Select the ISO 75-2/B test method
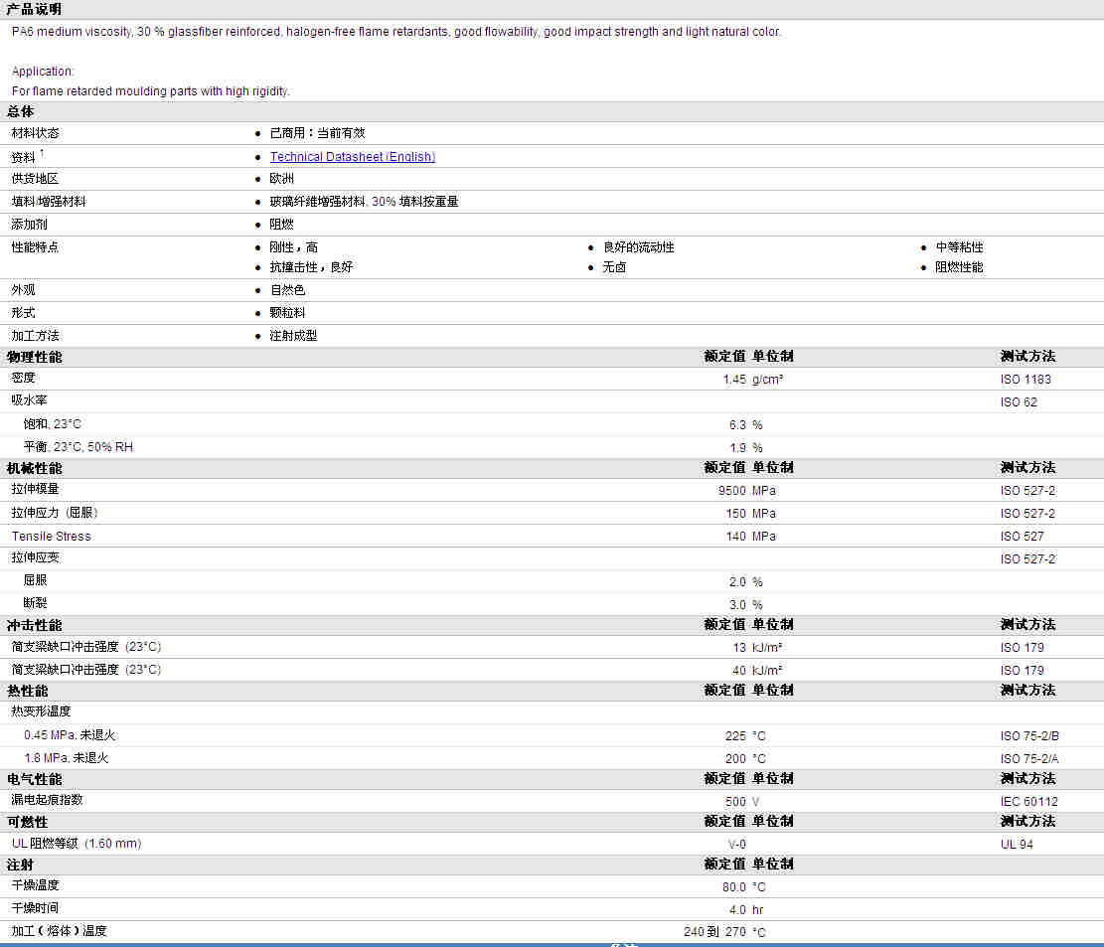 1029,736
